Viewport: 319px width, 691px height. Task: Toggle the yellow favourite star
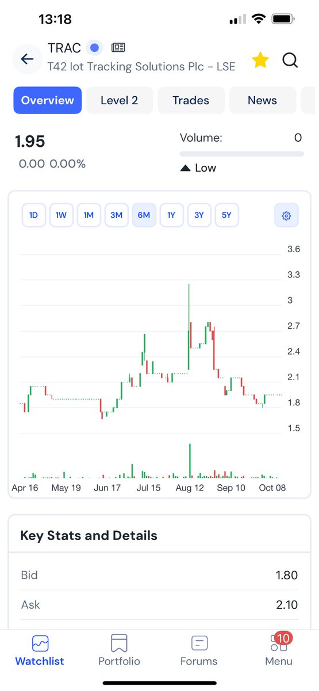point(260,60)
